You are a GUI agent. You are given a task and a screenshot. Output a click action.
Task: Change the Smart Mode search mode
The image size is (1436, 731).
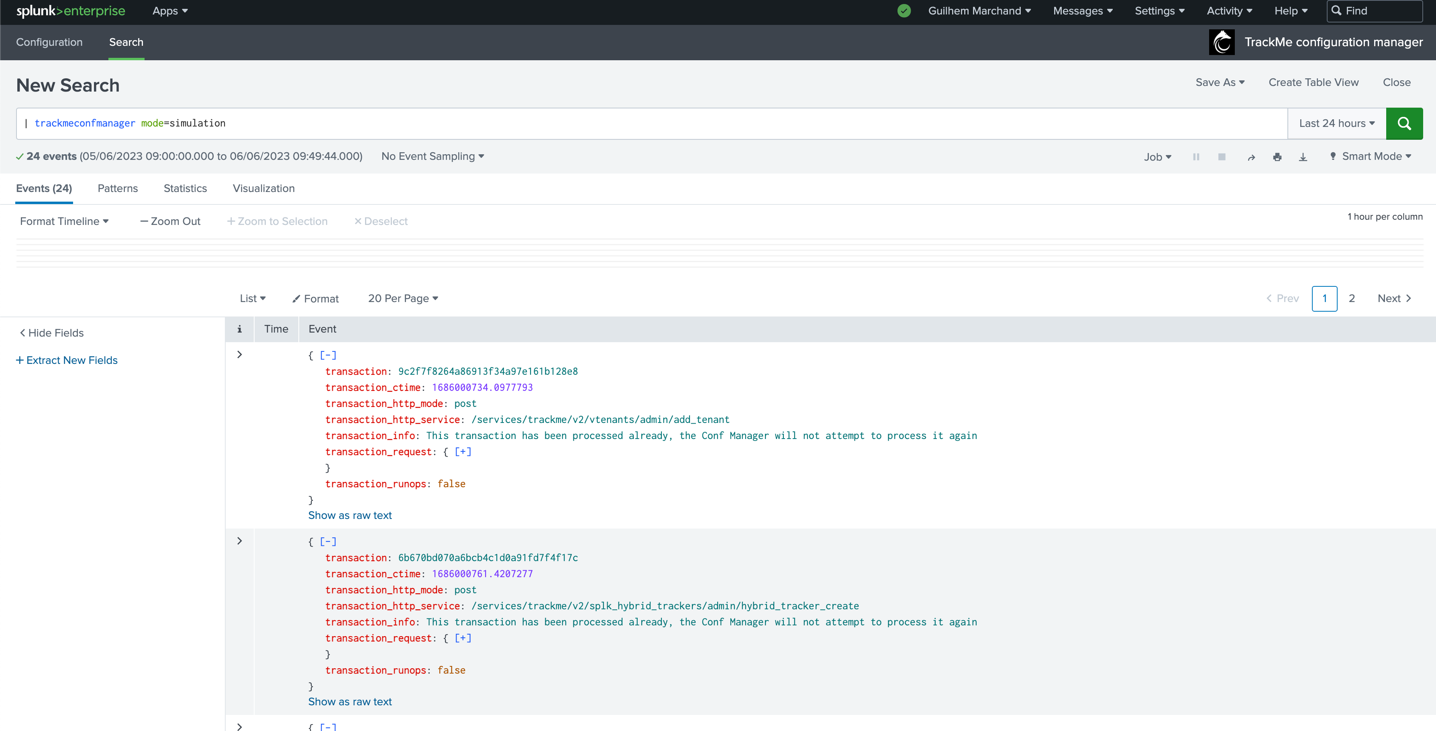1370,157
